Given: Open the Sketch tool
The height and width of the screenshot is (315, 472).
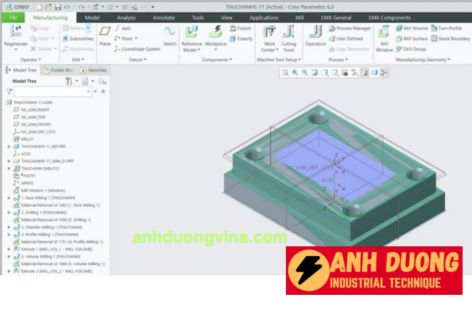Looking at the screenshot, I should [x=169, y=34].
